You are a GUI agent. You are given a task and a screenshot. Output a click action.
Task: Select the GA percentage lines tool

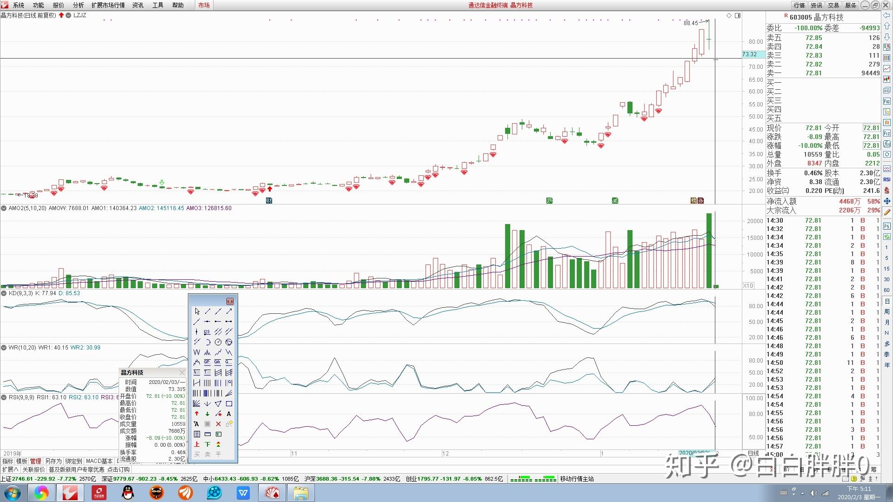tap(218, 362)
